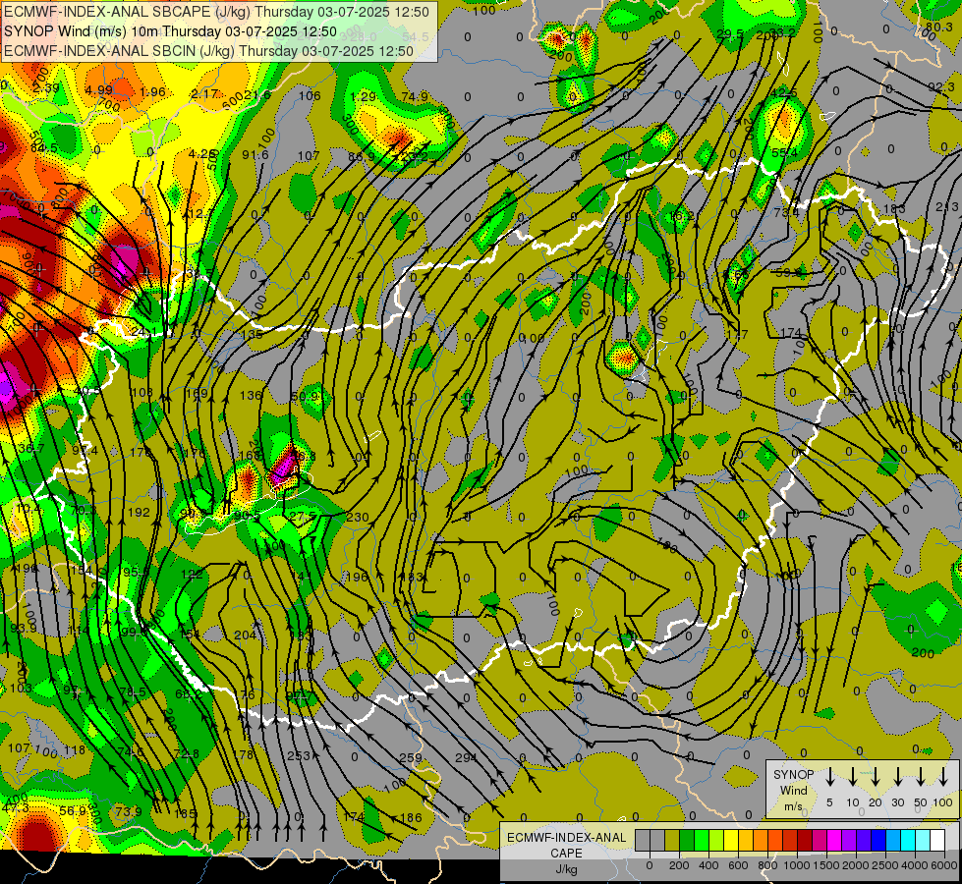Click the 4000 tick label on color scale

pos(915,865)
